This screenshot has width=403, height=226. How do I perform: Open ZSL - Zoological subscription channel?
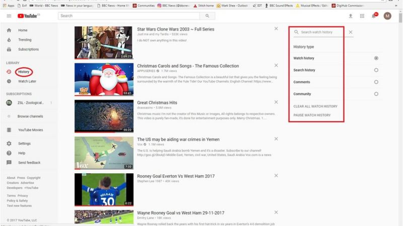coord(31,103)
